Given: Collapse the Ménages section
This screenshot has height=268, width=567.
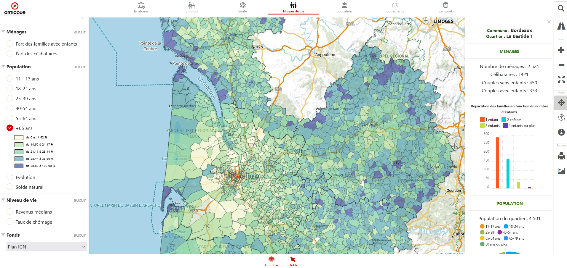Looking at the screenshot, I should [3, 32].
